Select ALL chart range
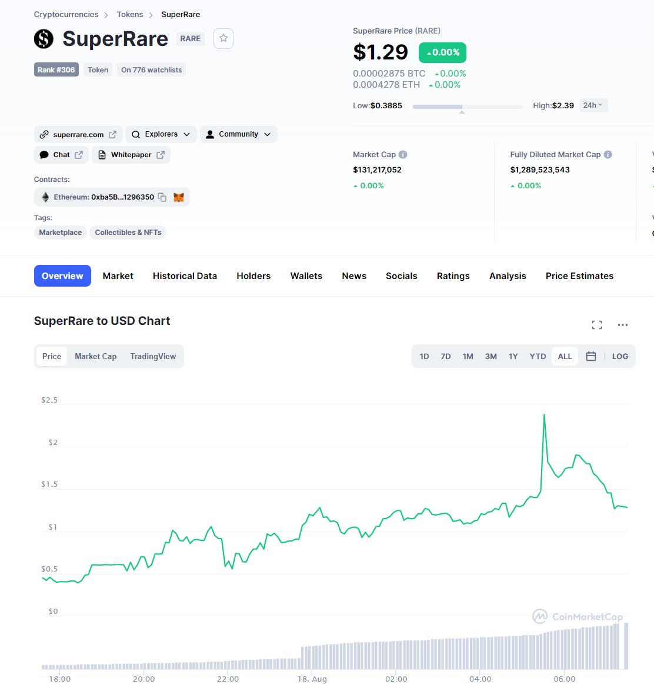The height and width of the screenshot is (684, 654). 565,356
